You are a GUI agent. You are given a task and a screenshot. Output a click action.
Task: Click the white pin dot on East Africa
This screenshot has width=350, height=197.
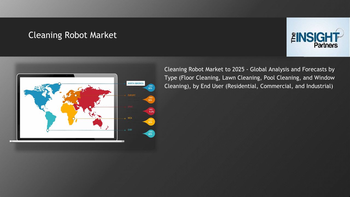[x=73, y=118]
